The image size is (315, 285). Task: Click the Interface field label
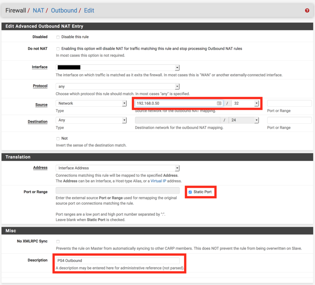coord(40,67)
